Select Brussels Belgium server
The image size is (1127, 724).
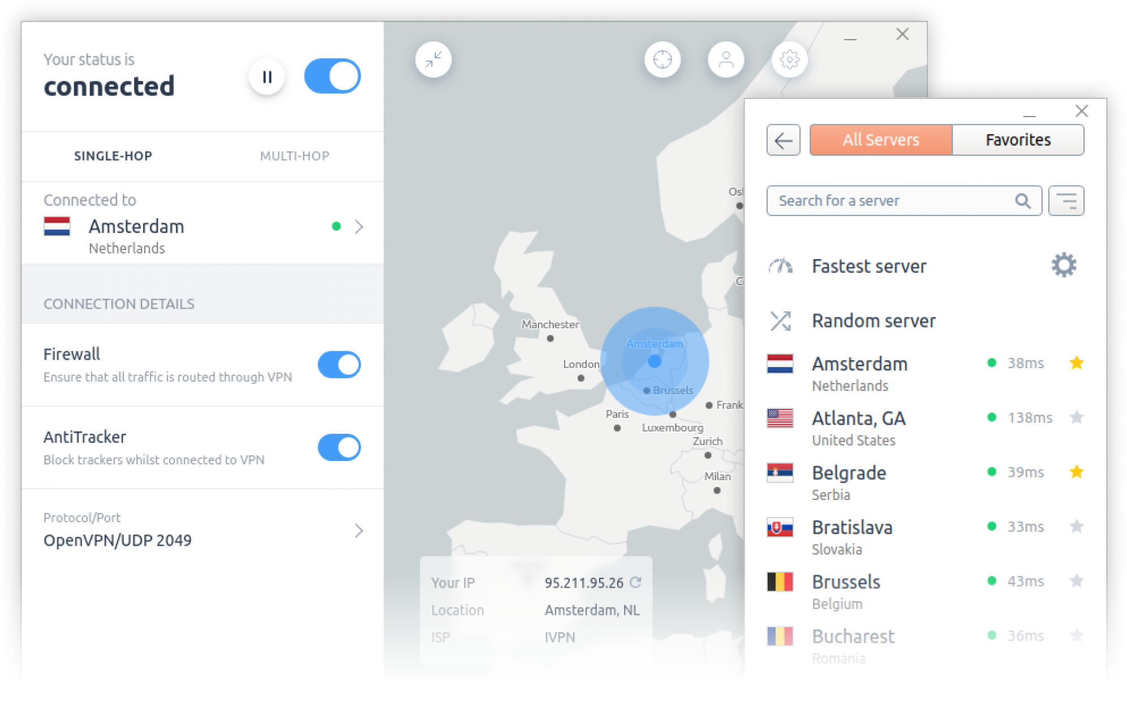(925, 592)
